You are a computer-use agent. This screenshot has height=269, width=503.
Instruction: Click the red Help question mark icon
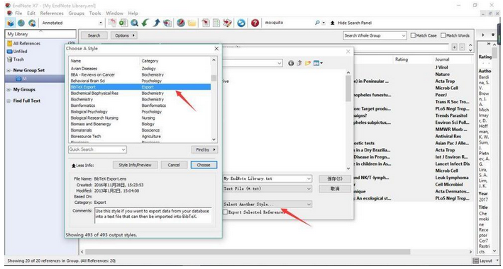tap(255, 23)
